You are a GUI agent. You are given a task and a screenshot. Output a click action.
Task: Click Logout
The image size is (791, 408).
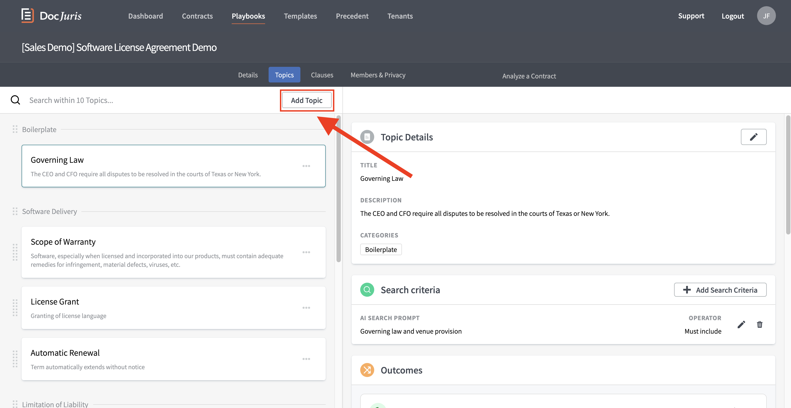tap(733, 16)
